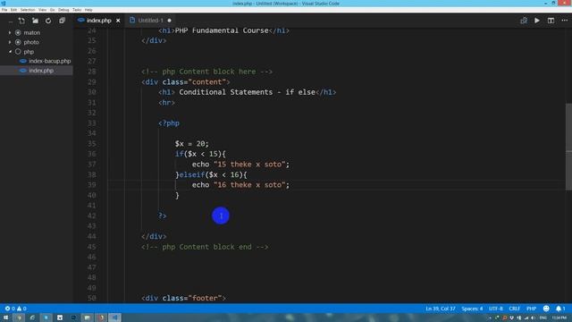Refresh the explorer file list

[x=48, y=21]
